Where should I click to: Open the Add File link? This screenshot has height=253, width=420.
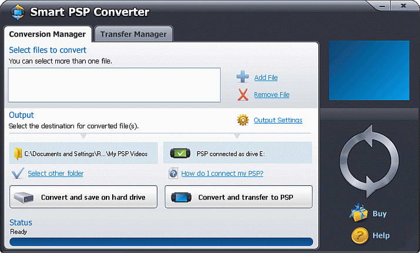click(266, 78)
